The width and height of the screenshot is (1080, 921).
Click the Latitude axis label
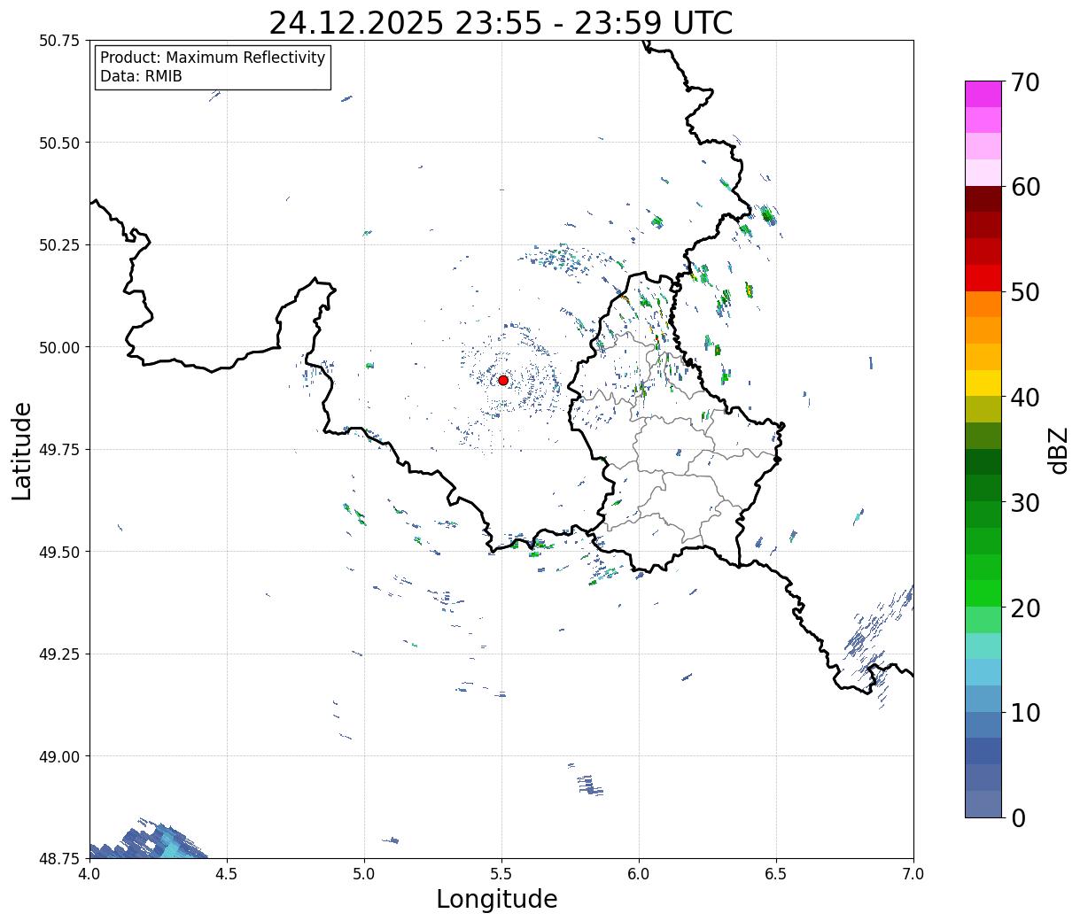(22, 451)
